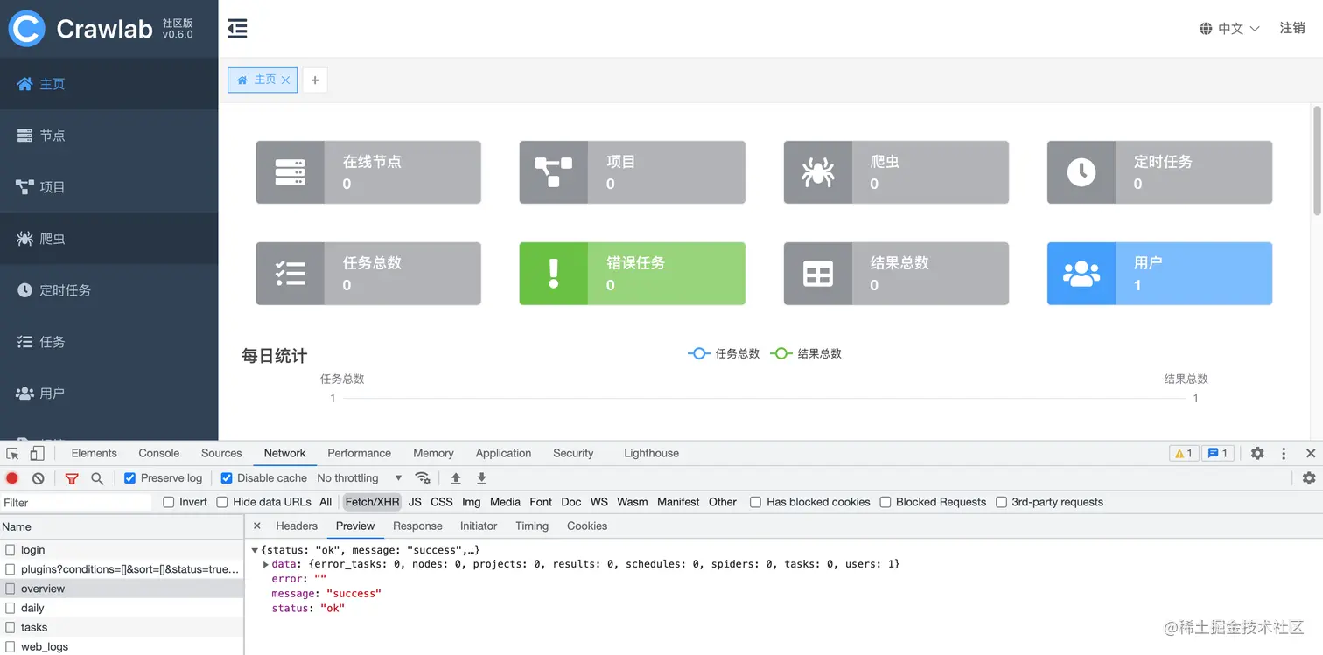Open DevTools settings gear in tab bar

click(1257, 453)
